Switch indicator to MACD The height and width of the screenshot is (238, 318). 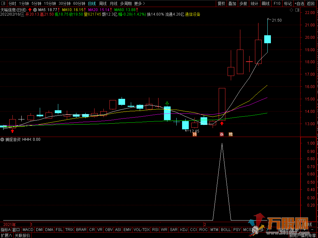[28, 230]
